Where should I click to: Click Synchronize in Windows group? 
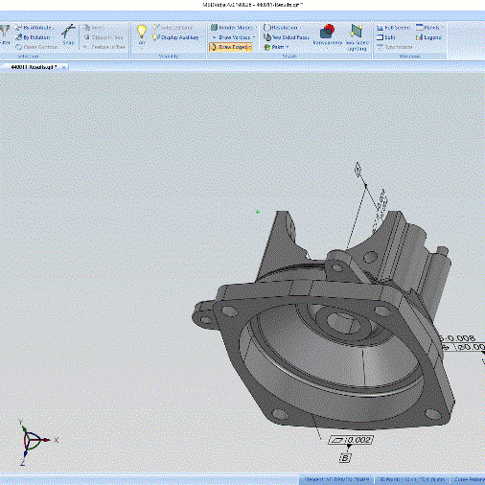[x=395, y=47]
